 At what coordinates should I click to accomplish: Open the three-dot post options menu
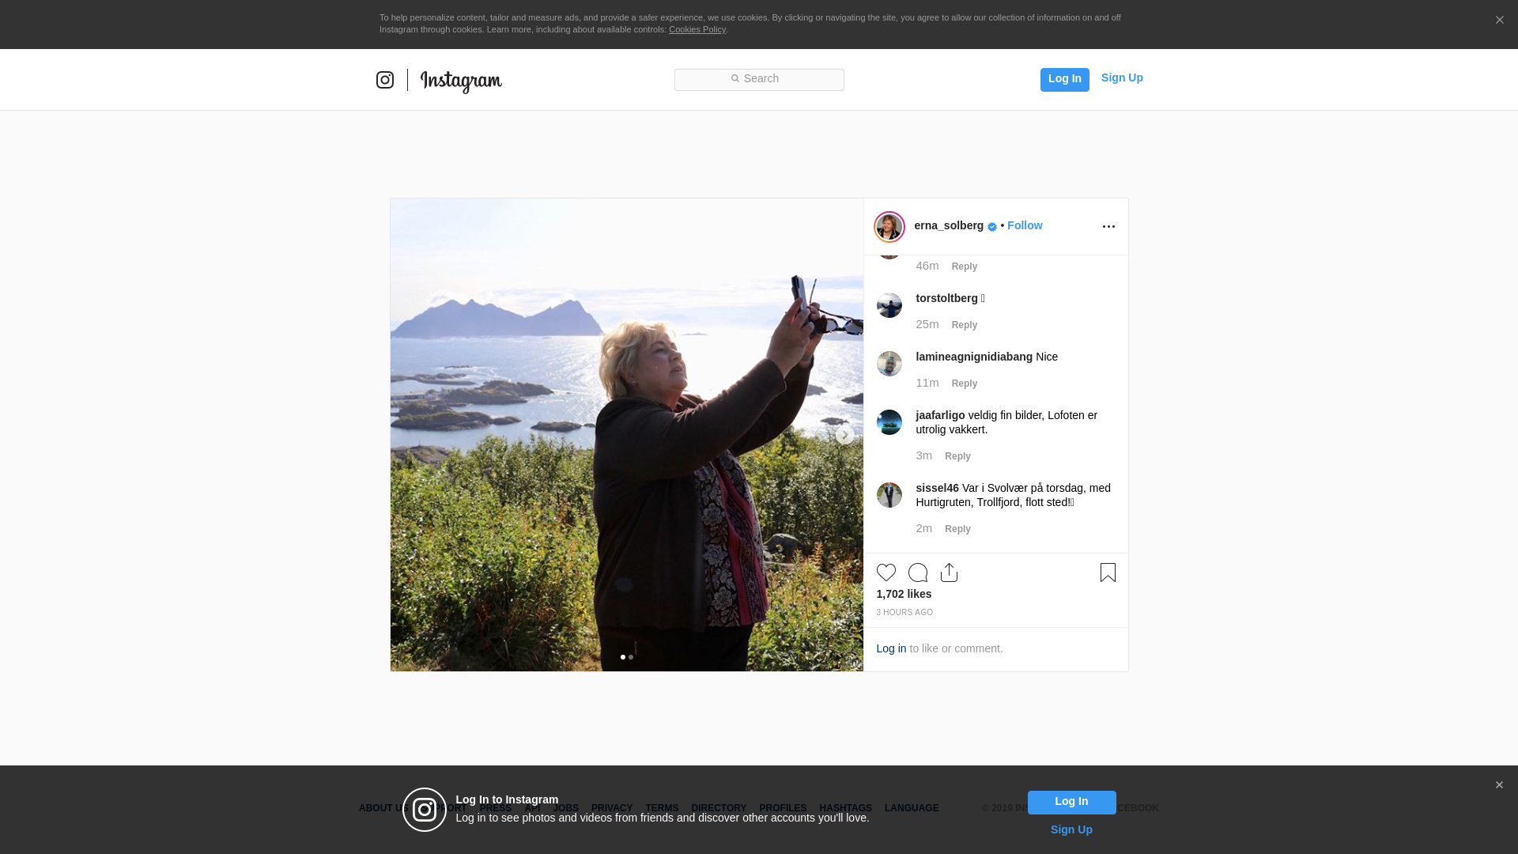1108,227
